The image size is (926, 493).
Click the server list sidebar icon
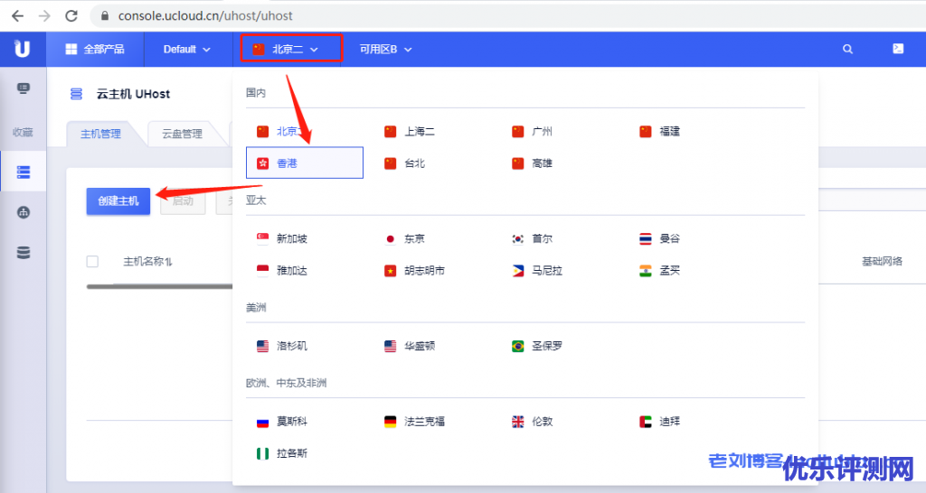(x=24, y=172)
